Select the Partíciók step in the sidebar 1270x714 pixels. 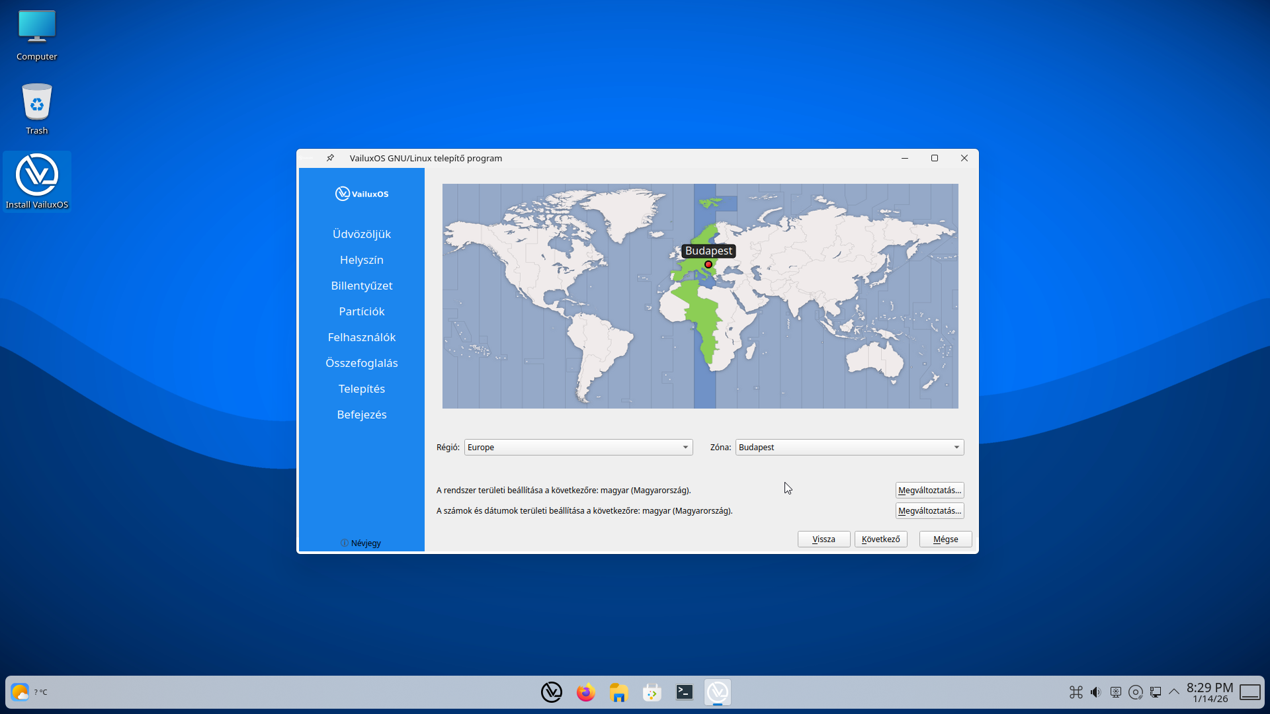(x=362, y=311)
